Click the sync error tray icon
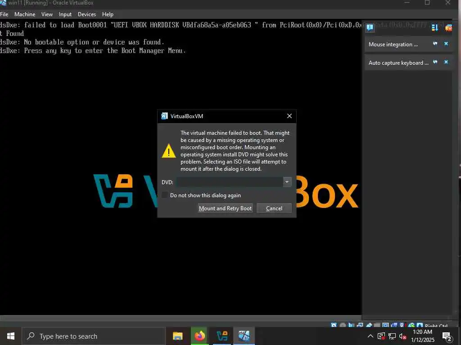Screen dimensions: 461x345 pos(381,336)
